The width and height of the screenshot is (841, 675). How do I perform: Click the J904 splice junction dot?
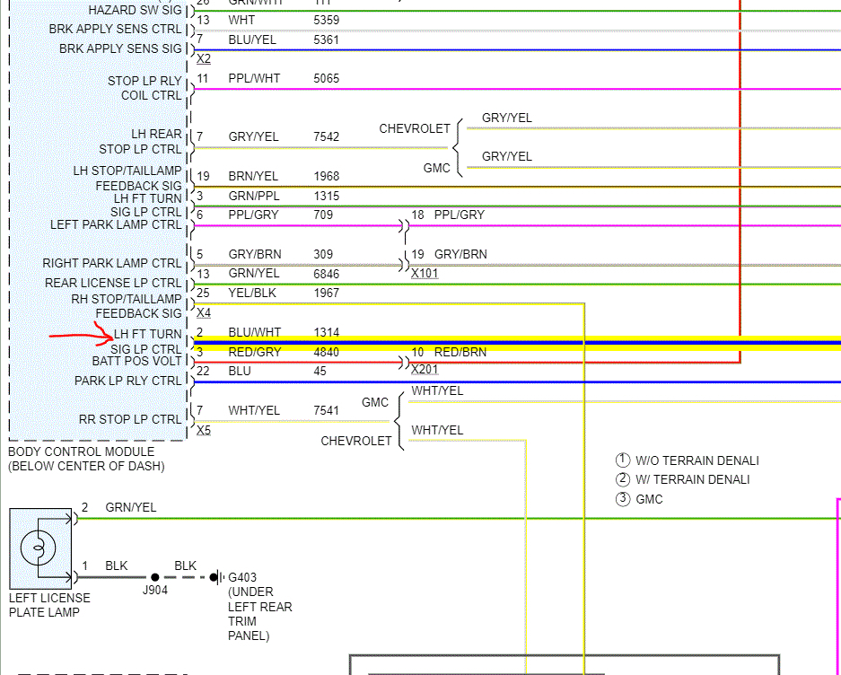pos(155,577)
